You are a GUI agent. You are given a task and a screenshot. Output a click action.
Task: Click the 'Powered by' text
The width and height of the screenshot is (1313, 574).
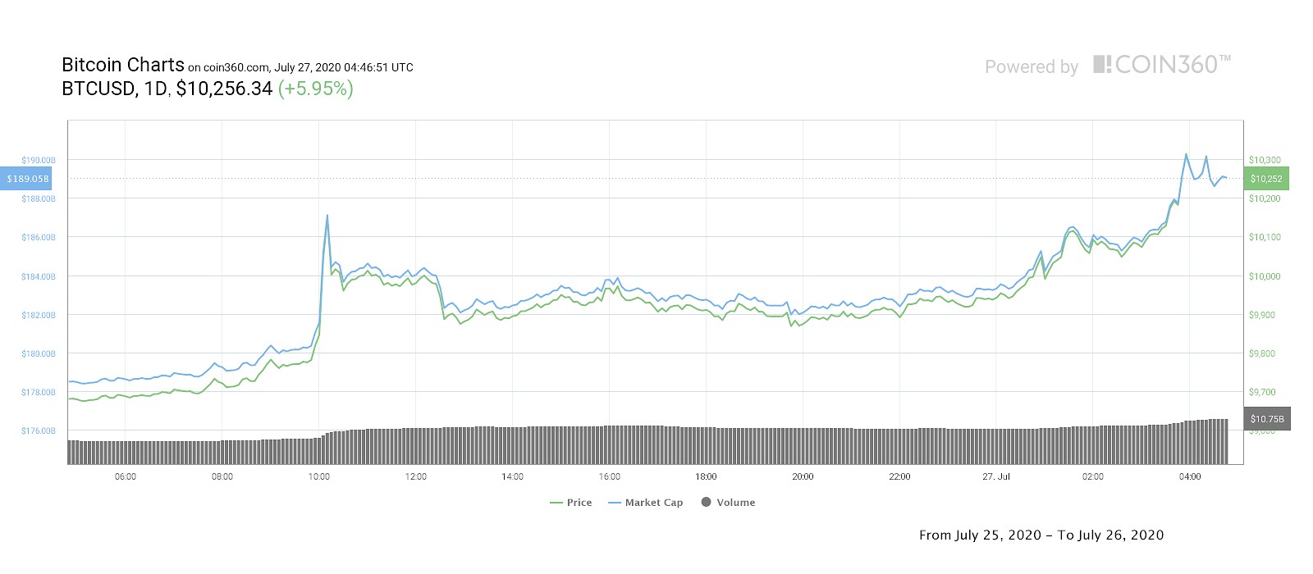[1032, 67]
